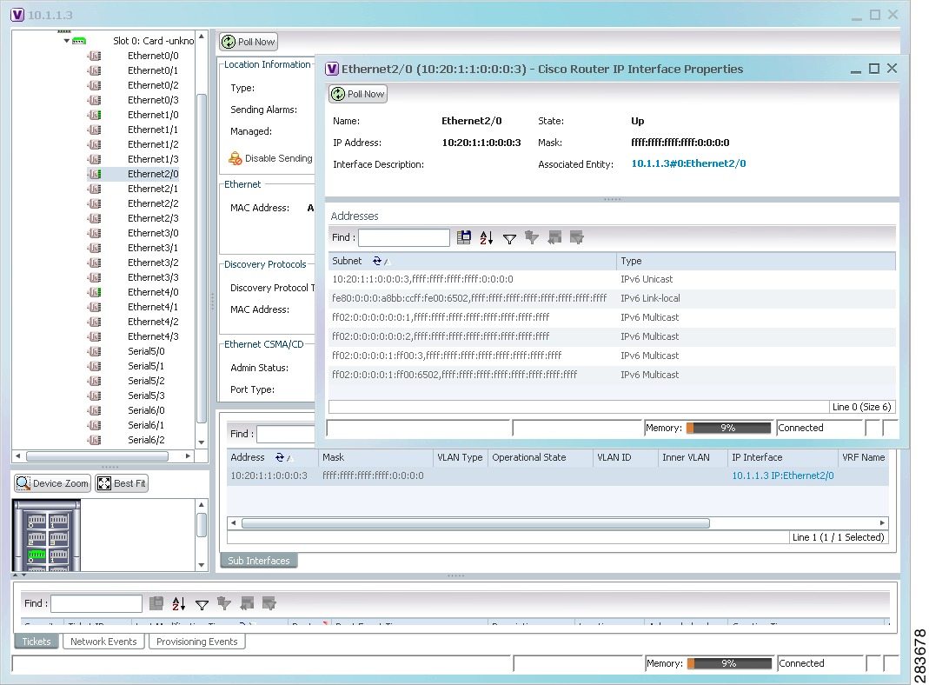
Task: Select Ethernet4/3 in the device tree
Action: click(153, 336)
